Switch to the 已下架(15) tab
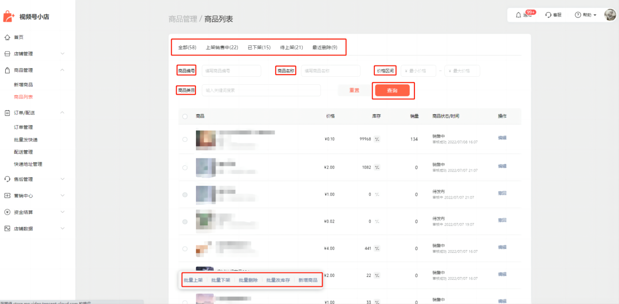Image resolution: width=619 pixels, height=304 pixels. point(259,48)
